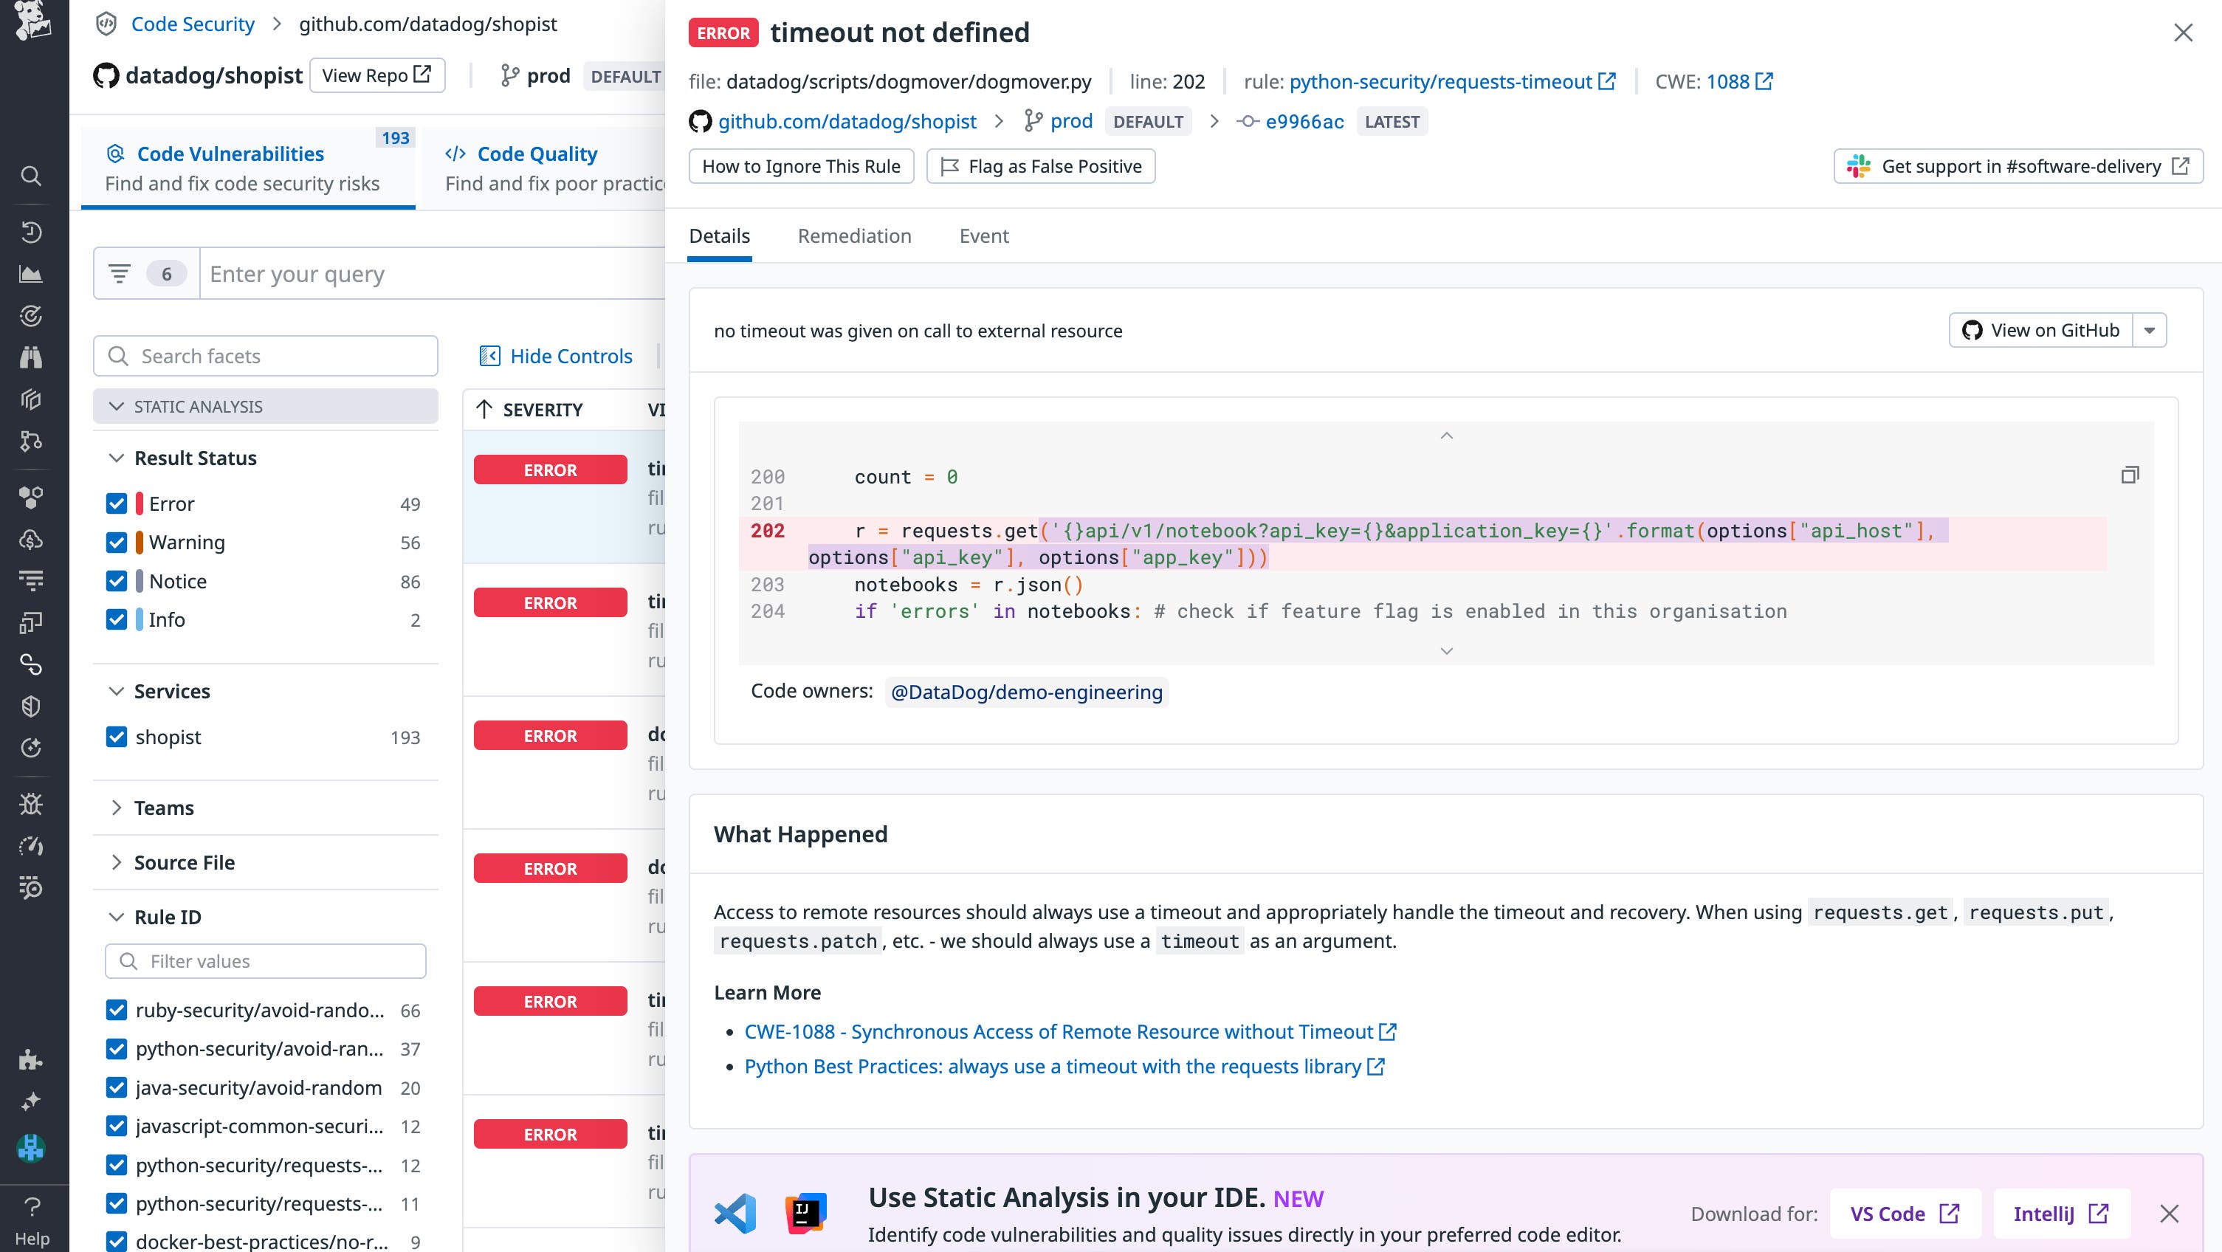Click the Enter your query search field
Screen dimensions: 2222x1252
[431, 274]
